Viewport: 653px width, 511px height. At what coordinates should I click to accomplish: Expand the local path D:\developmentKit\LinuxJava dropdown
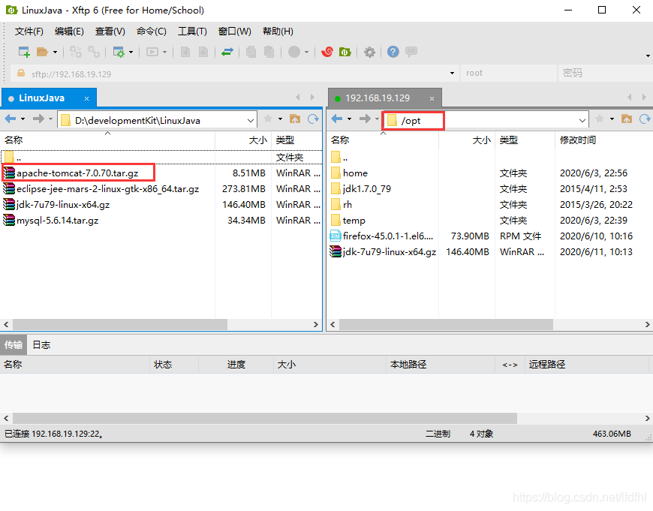[250, 121]
